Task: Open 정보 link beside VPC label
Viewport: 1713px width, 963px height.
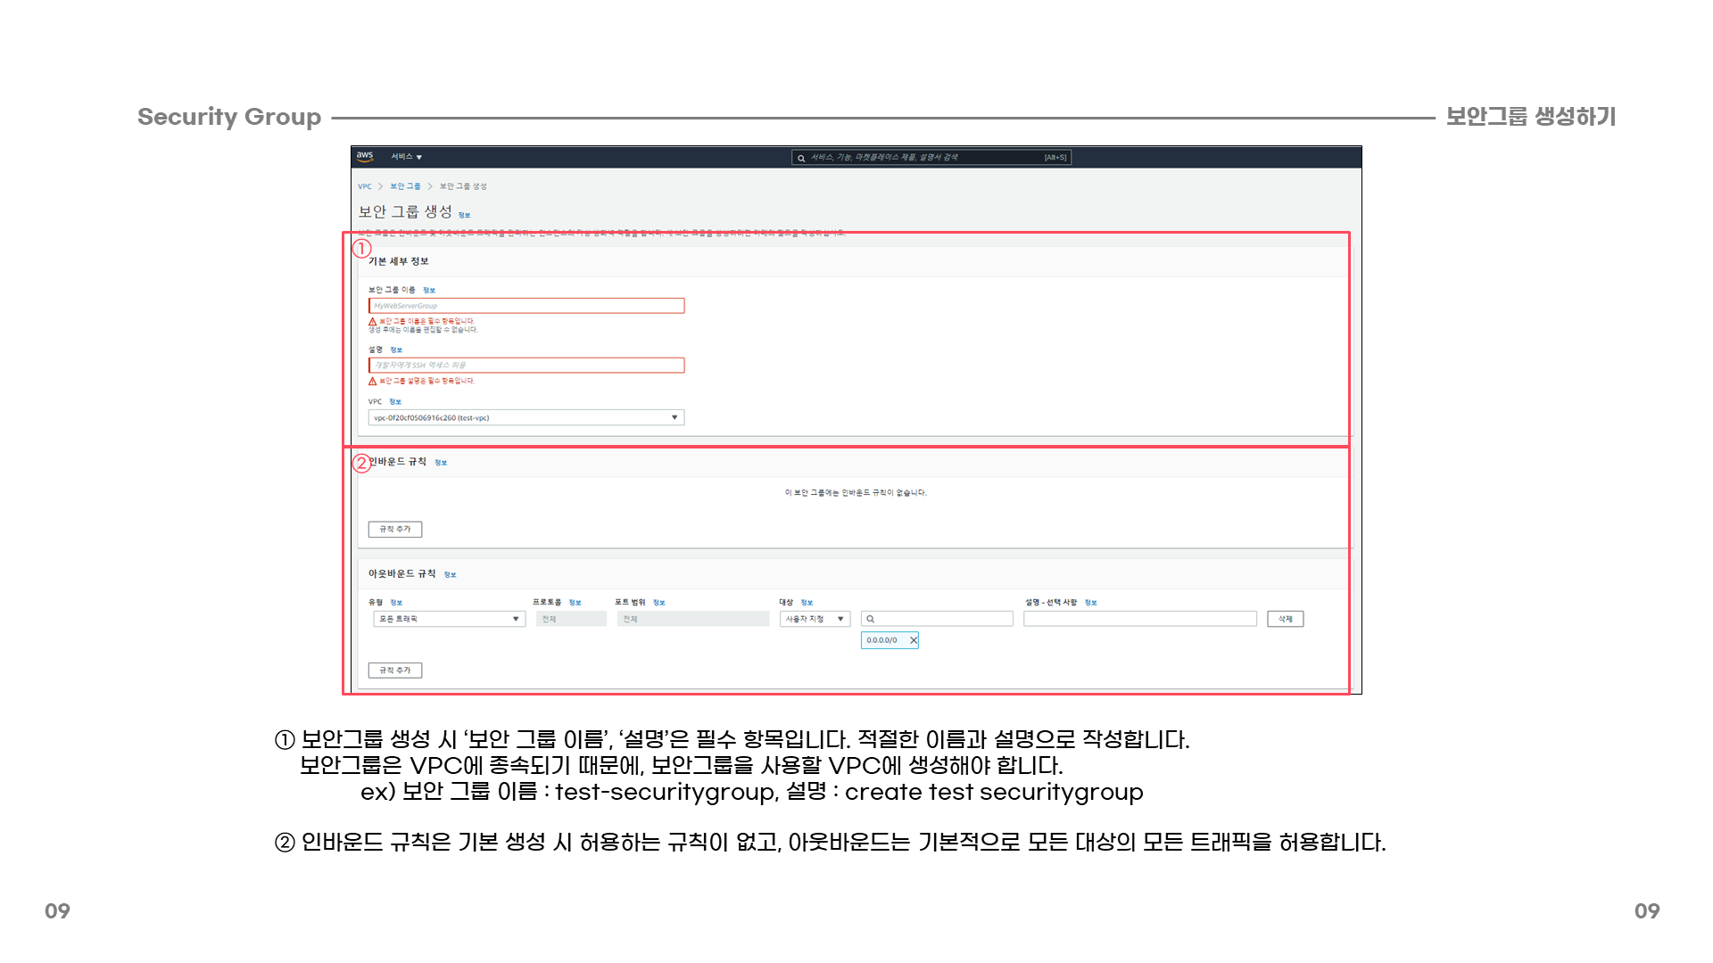Action: [x=395, y=402]
